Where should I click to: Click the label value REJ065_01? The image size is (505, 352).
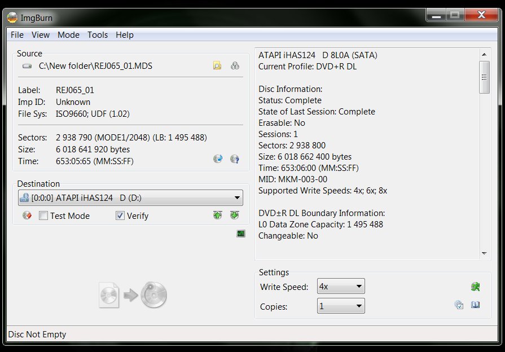click(75, 90)
